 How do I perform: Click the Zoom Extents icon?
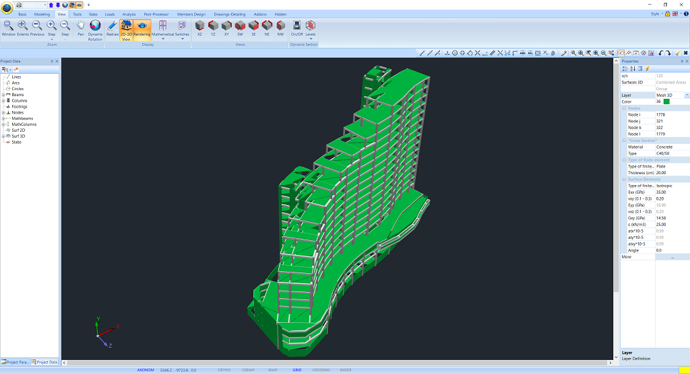(x=23, y=28)
